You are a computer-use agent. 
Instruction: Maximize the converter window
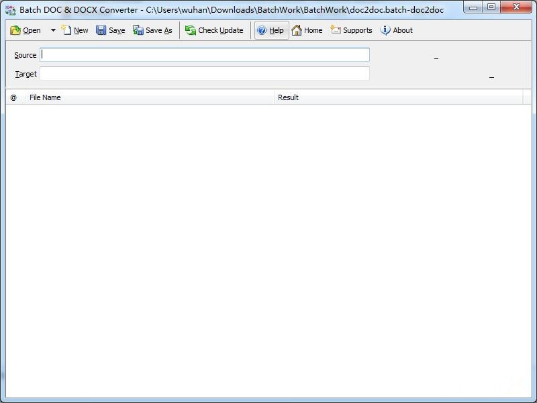pyautogui.click(x=491, y=7)
